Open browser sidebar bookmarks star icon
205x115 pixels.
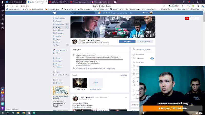click(3, 15)
